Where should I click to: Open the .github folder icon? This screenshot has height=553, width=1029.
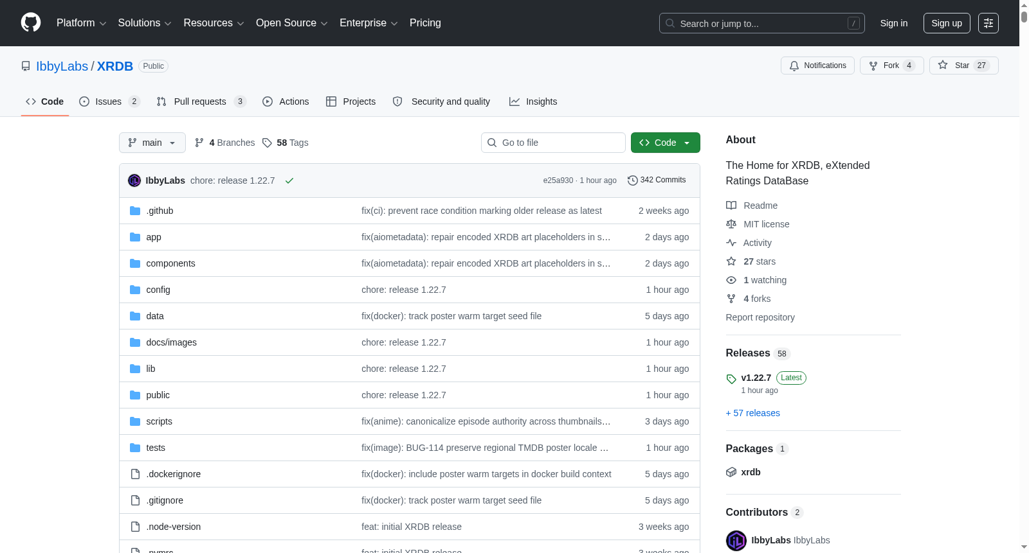[x=135, y=211]
